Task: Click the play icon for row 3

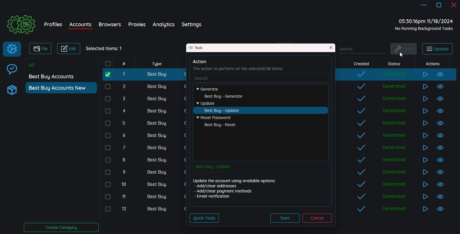Action: point(425,99)
